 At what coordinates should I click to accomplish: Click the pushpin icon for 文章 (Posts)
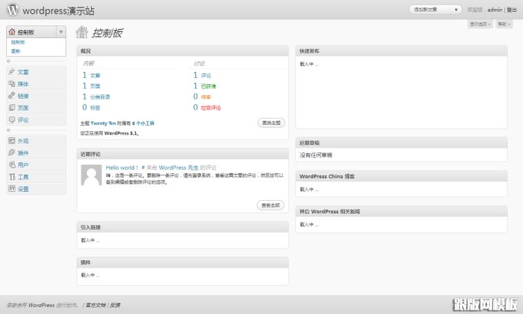(12, 71)
